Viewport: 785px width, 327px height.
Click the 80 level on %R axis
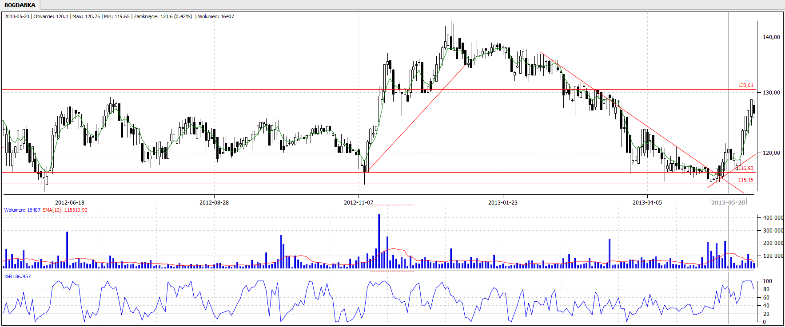(766, 289)
